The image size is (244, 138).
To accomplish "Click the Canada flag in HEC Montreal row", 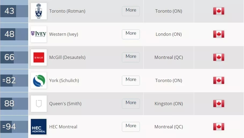I will click(218, 127).
